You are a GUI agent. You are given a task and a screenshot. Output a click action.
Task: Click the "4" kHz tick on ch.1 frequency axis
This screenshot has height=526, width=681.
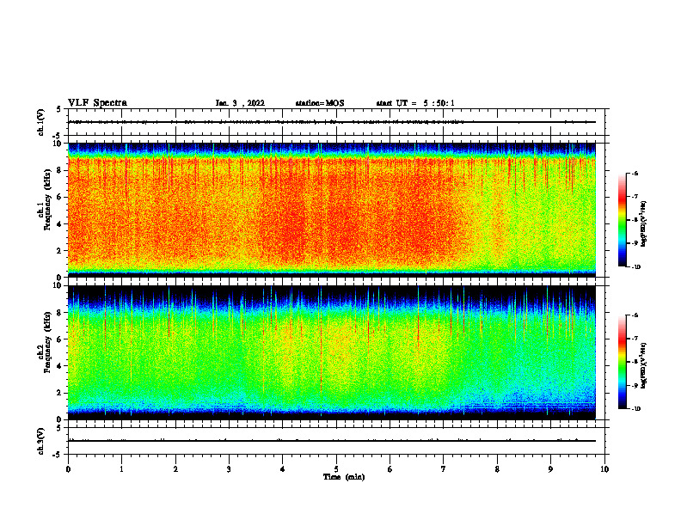coord(60,224)
